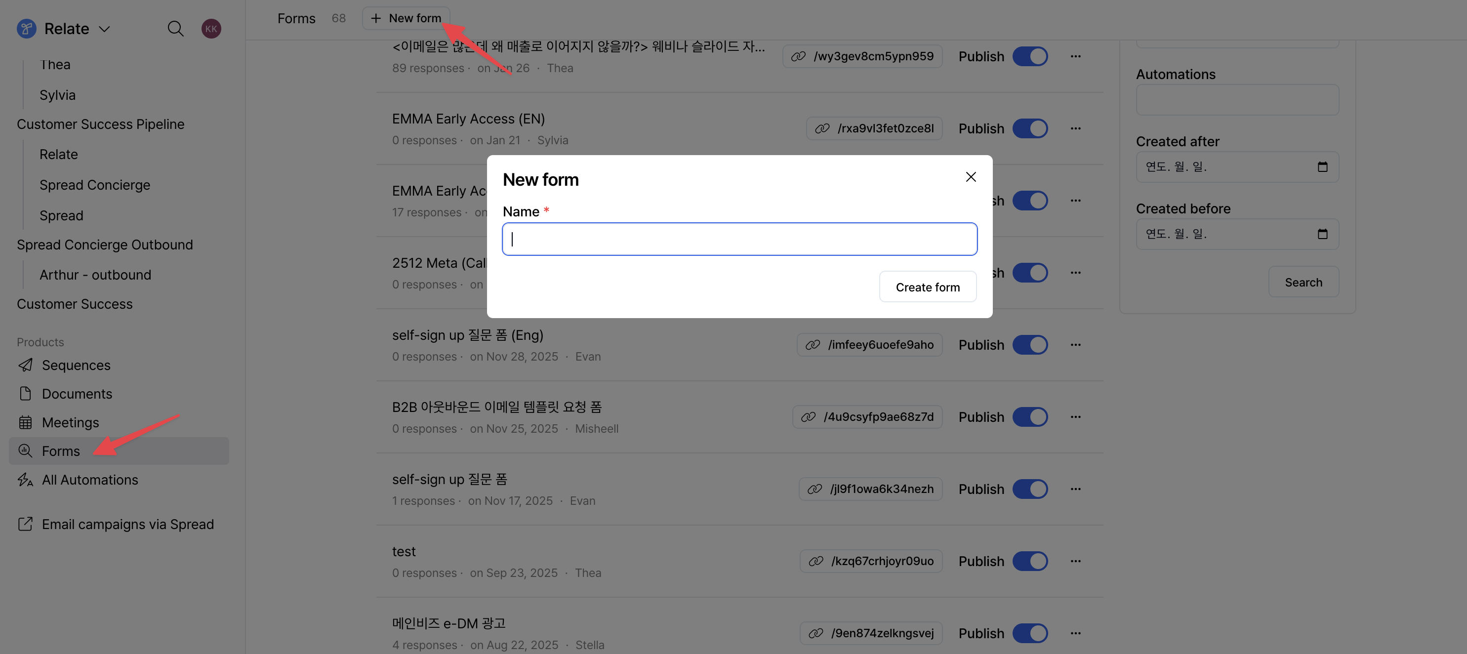Disable Publish on 메인비즈 e-DM 광고 form
Viewport: 1467px width, 654px height.
tap(1030, 633)
